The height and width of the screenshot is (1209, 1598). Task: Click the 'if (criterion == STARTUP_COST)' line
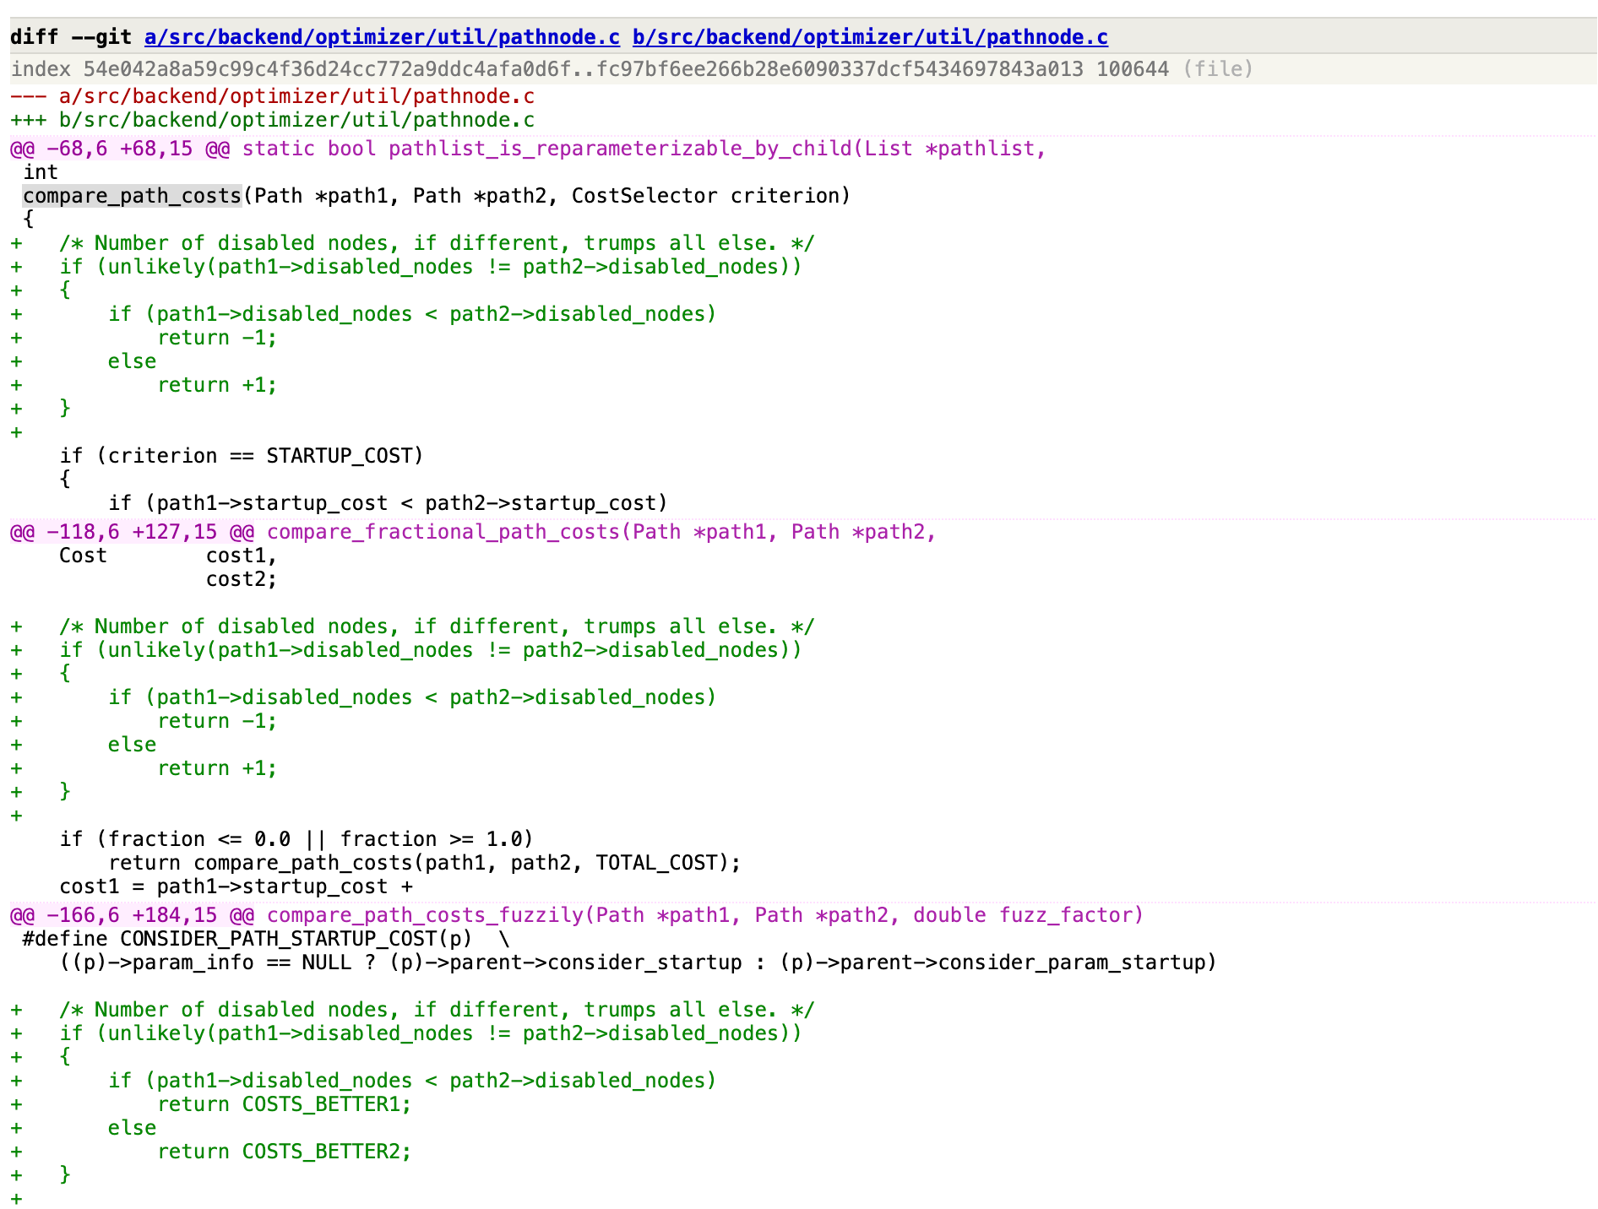(x=242, y=456)
